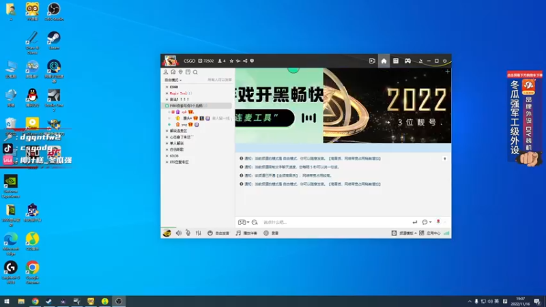Click the location pin icon in sidebar
Viewport: 546px width, 307px height.
pos(180,72)
